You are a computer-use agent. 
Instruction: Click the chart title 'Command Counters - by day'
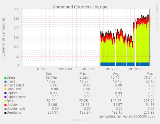pyautogui.click(x=80, y=7)
